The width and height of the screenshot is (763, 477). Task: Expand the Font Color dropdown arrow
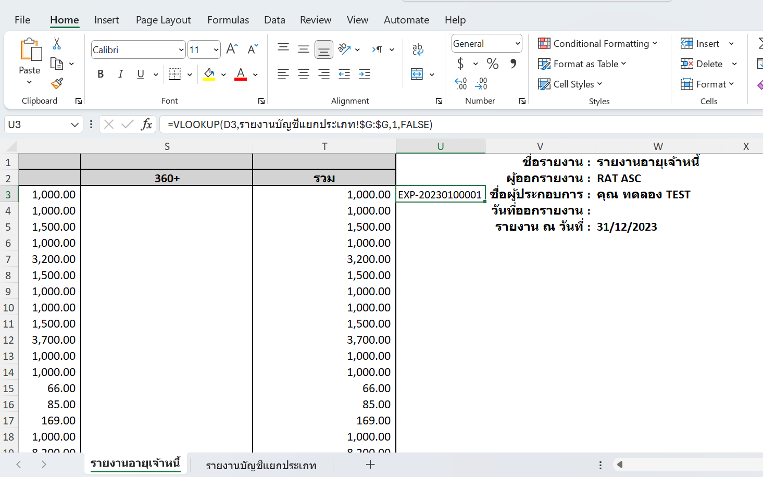(256, 74)
